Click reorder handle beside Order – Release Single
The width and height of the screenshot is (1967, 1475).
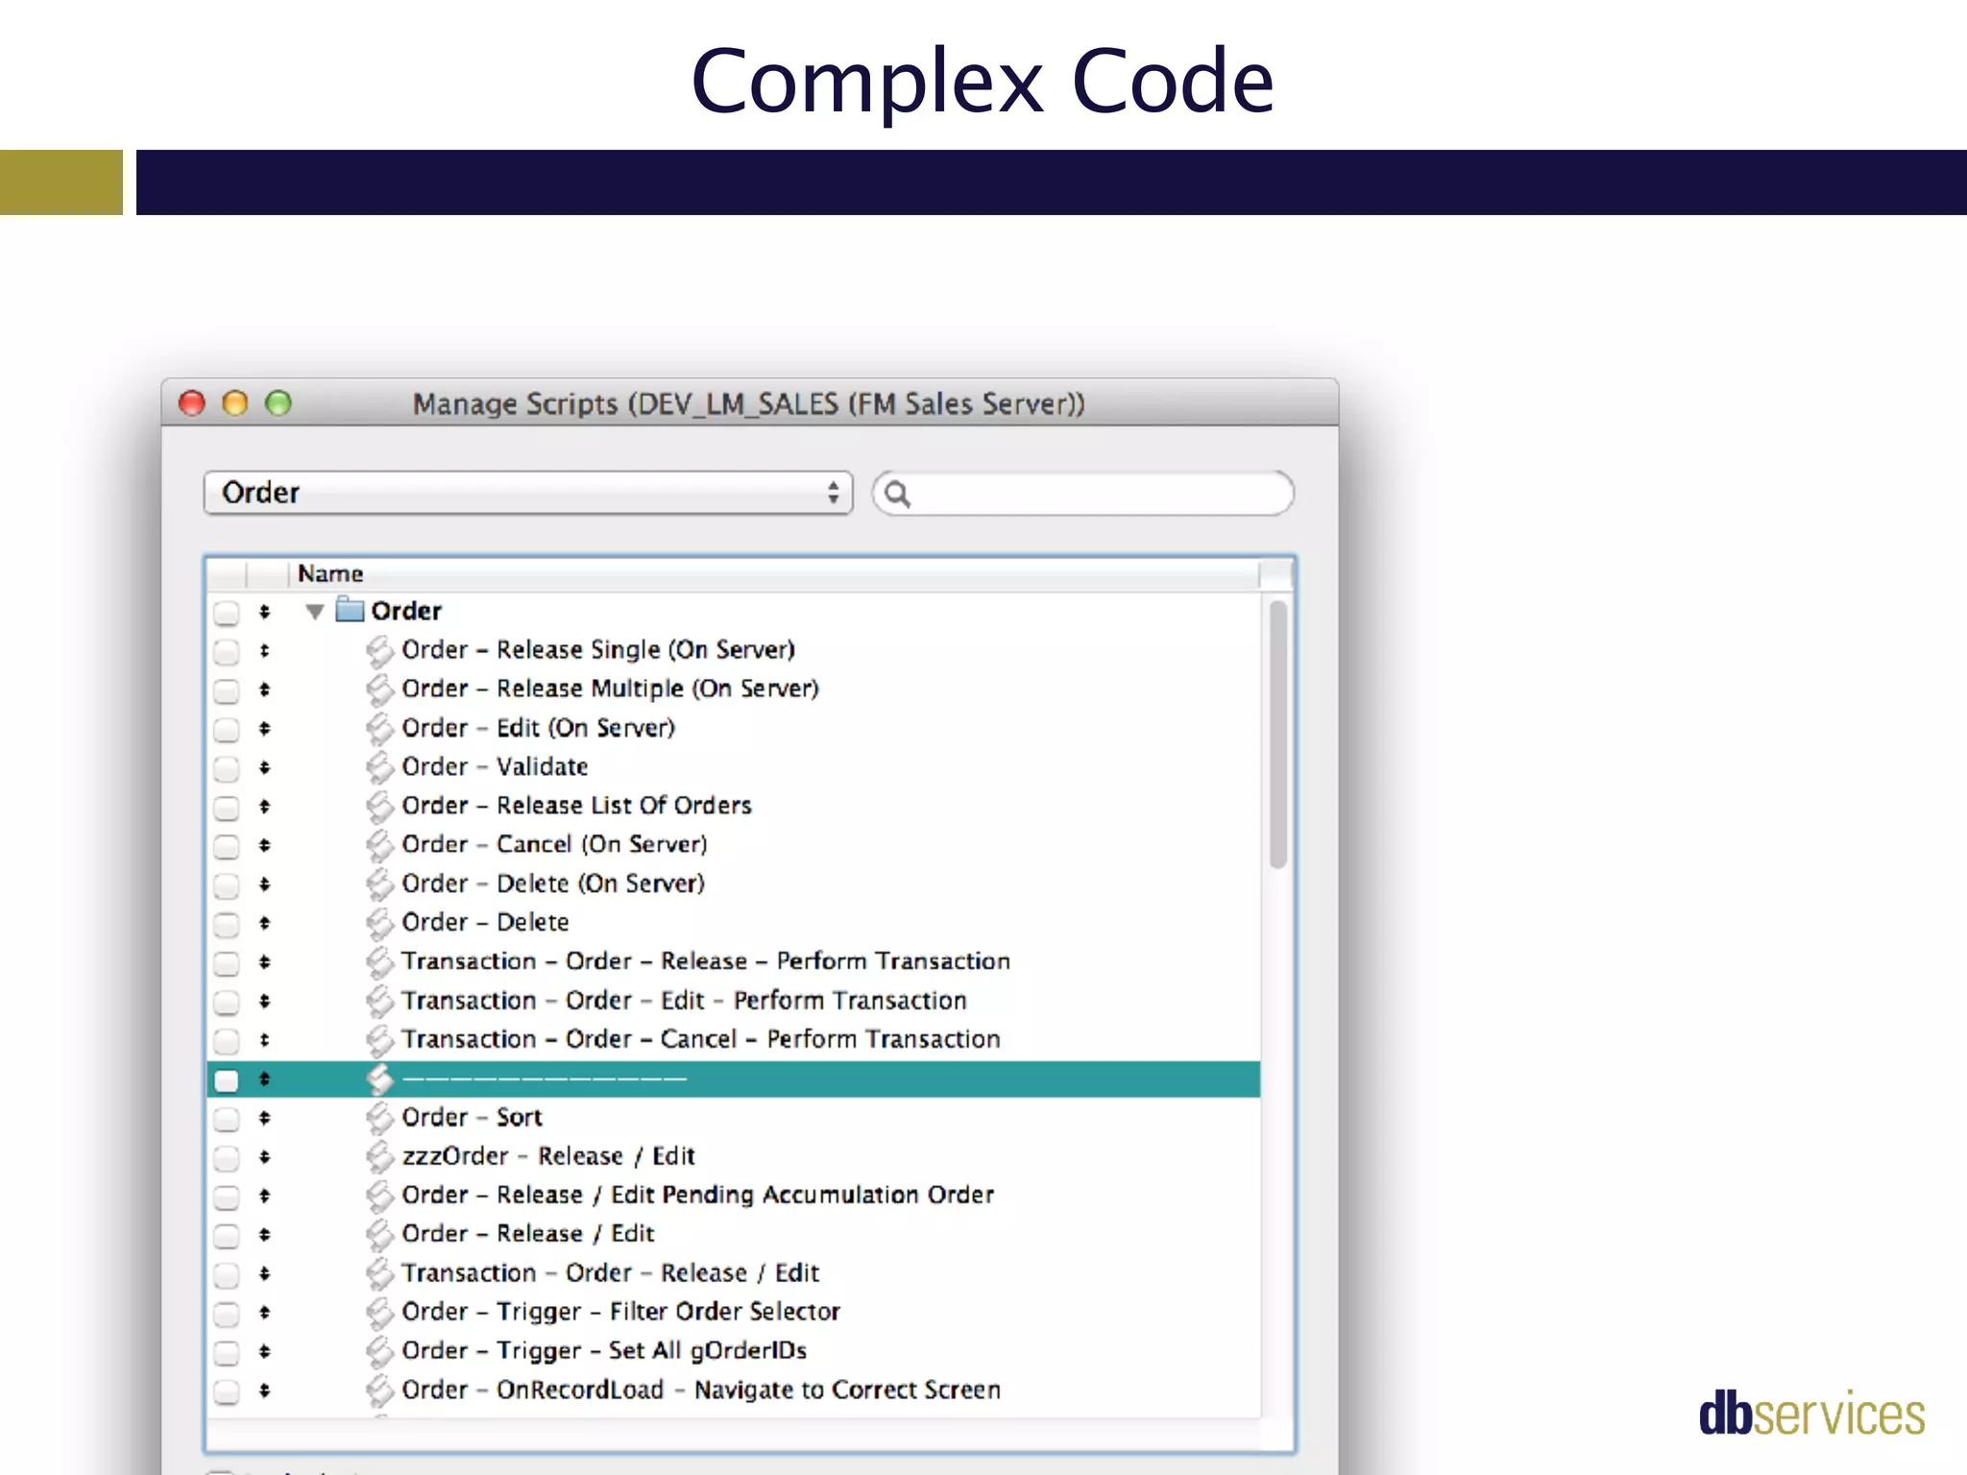point(264,651)
